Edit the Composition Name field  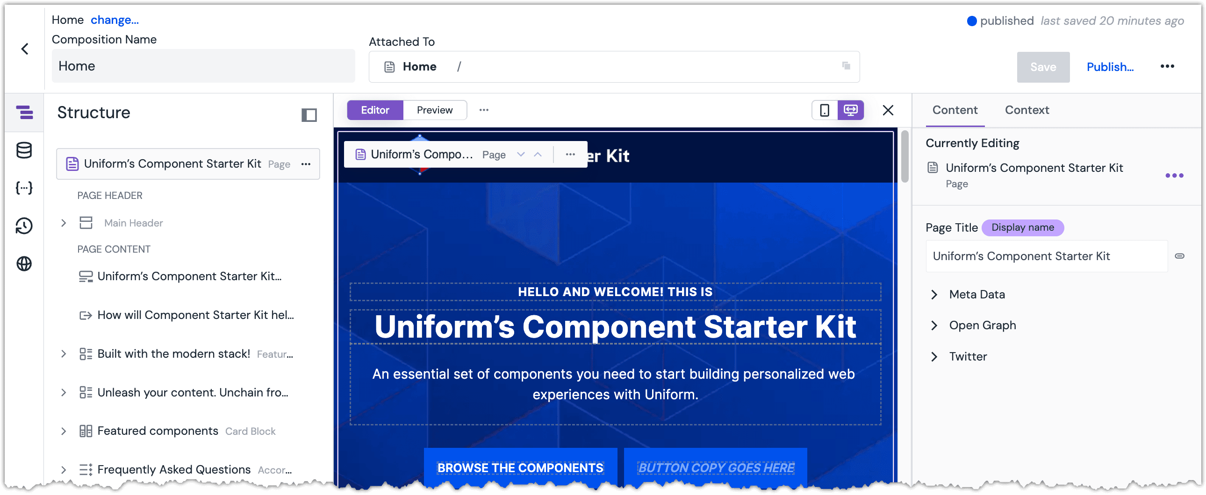tap(203, 66)
